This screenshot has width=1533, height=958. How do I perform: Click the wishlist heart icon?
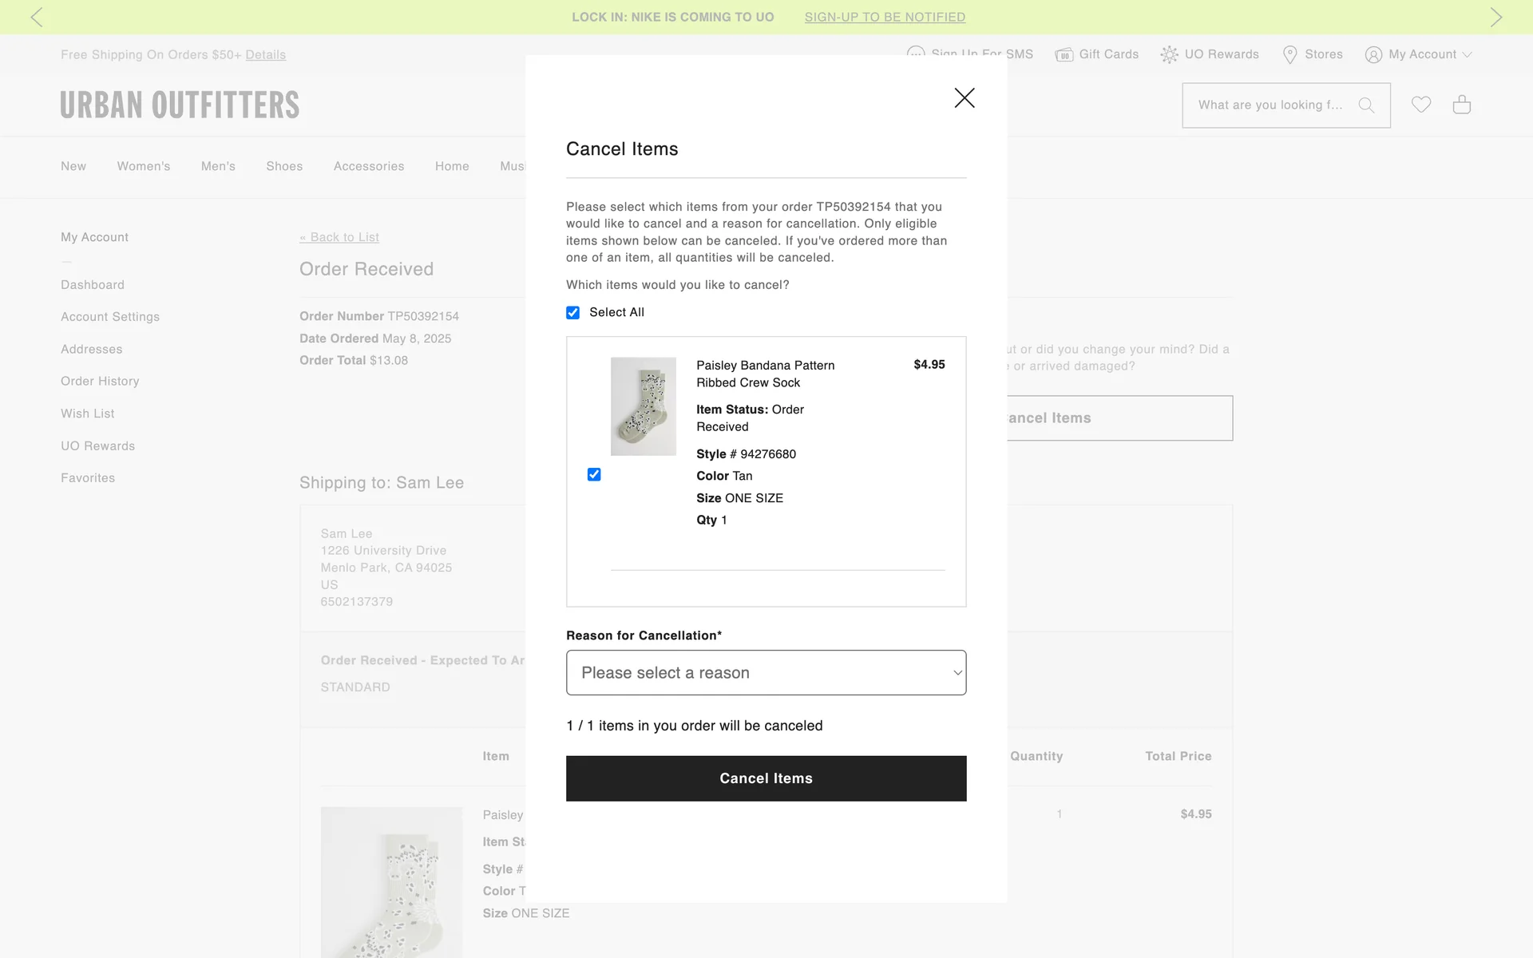[1420, 105]
